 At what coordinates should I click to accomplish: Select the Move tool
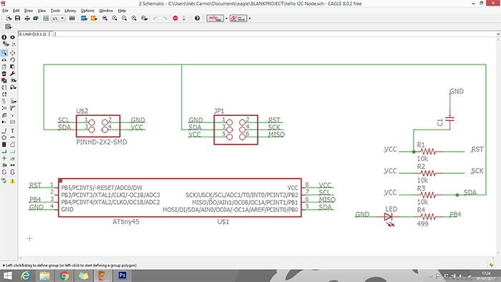12,53
